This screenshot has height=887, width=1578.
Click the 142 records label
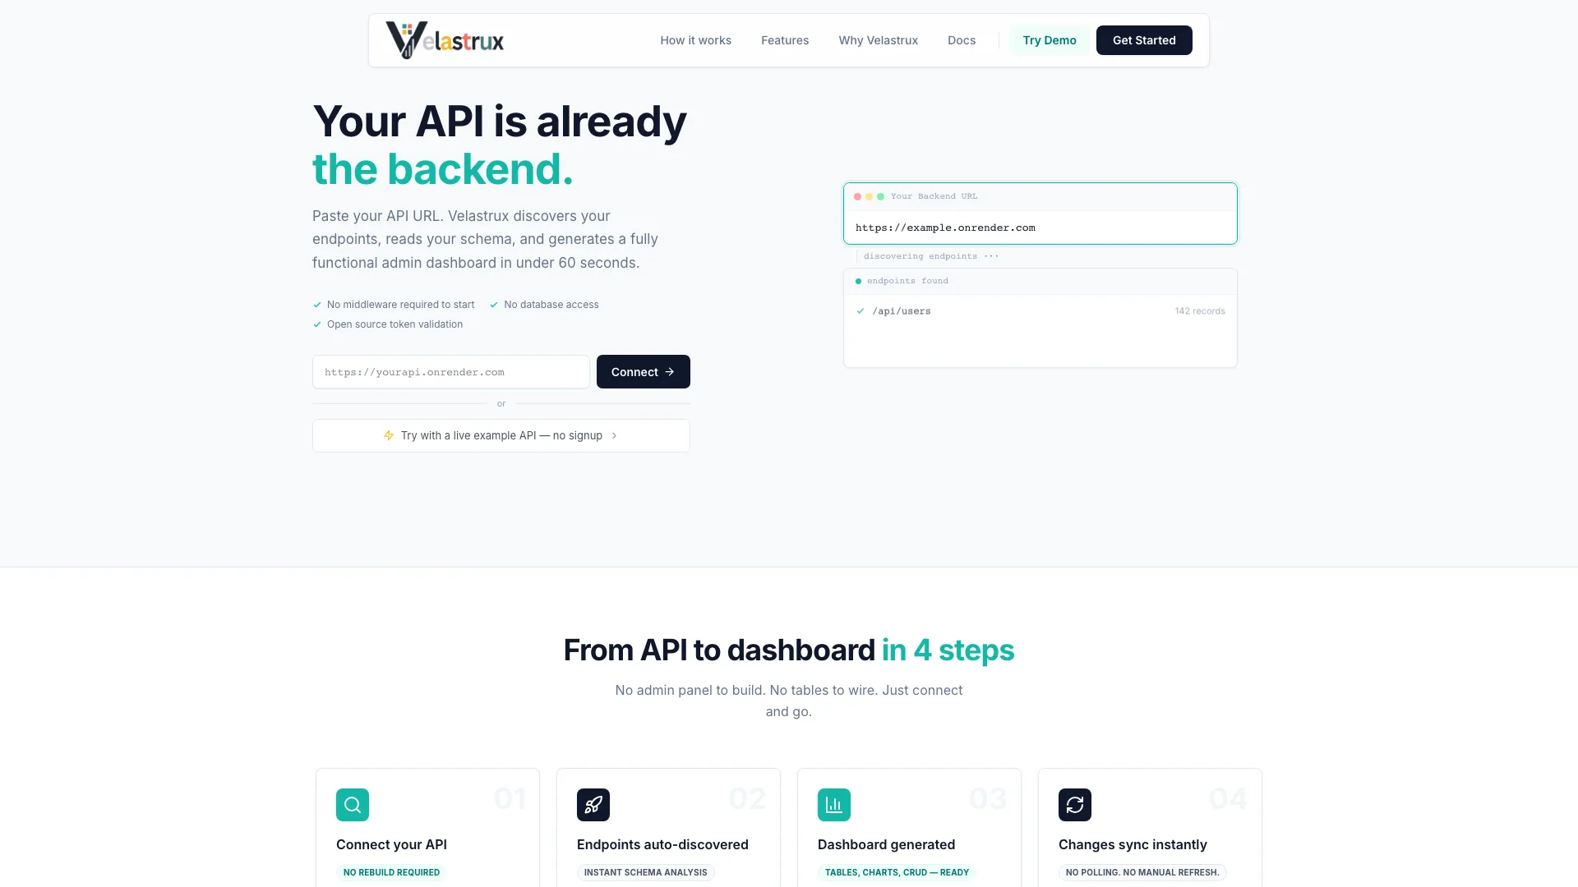[1200, 311]
